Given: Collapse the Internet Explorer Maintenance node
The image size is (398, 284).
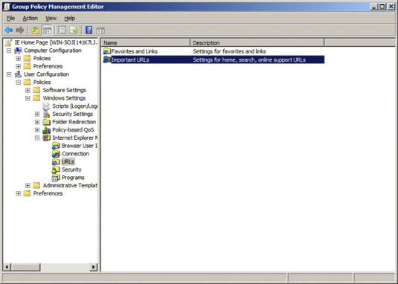Looking at the screenshot, I should pos(37,138).
